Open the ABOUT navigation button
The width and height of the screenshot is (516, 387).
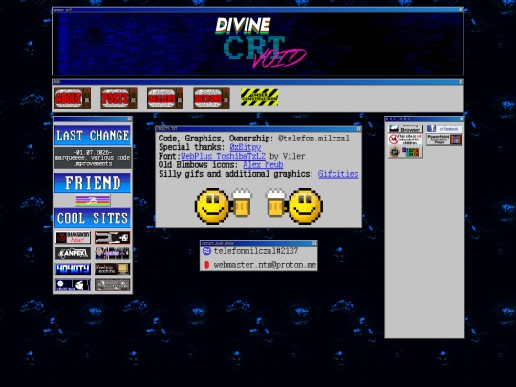point(73,97)
